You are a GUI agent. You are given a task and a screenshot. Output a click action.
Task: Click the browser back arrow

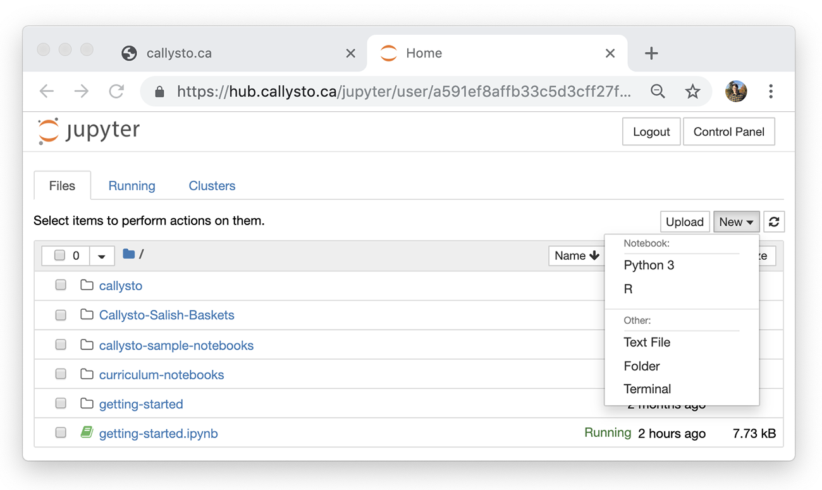click(47, 91)
